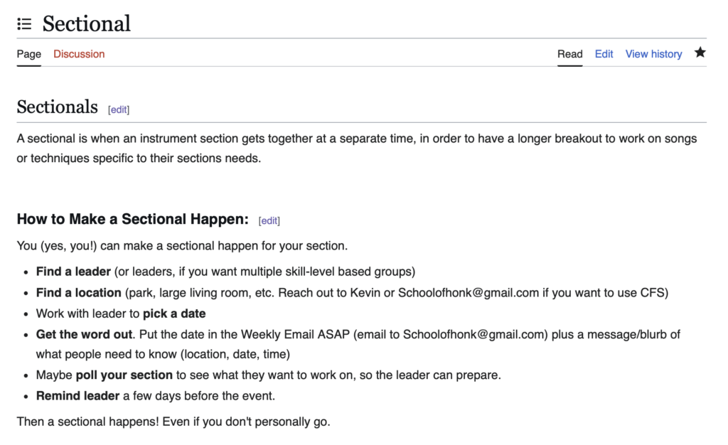Click the bold Get the word out text

click(84, 335)
